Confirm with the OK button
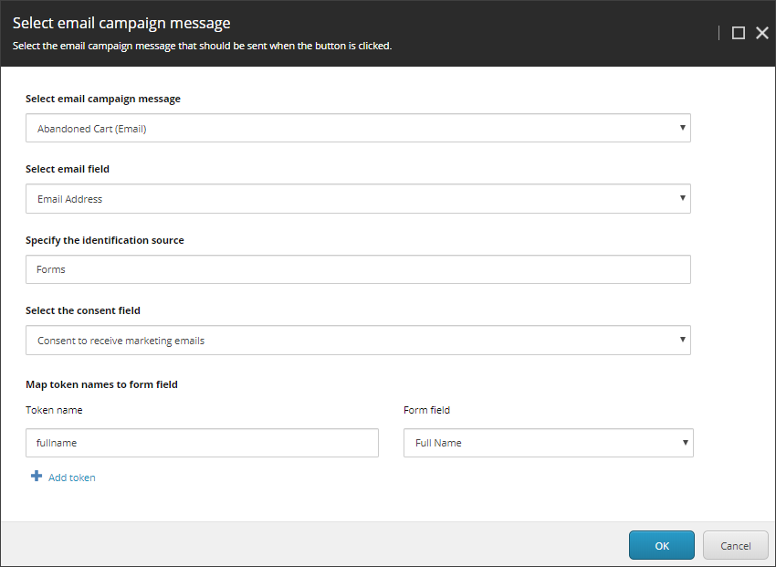776x567 pixels. [662, 545]
